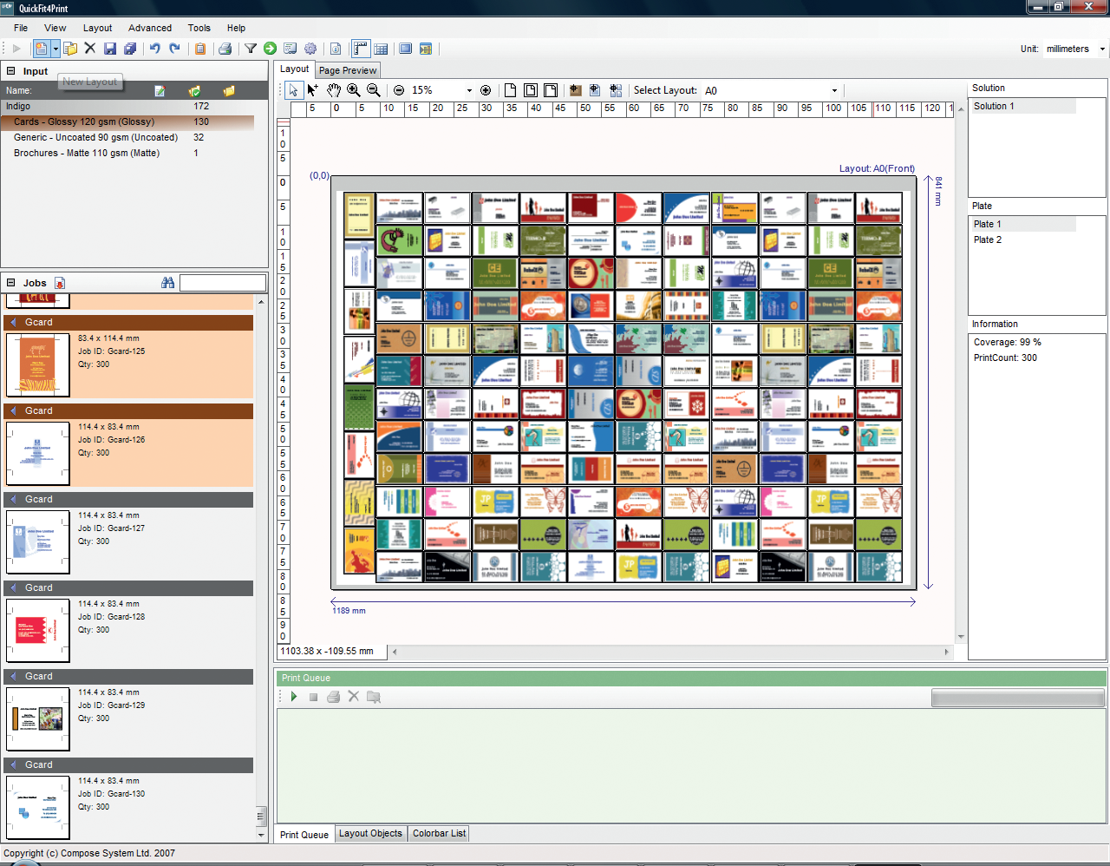The width and height of the screenshot is (1110, 866).
Task: Click the Undo arrow icon
Action: click(x=154, y=49)
